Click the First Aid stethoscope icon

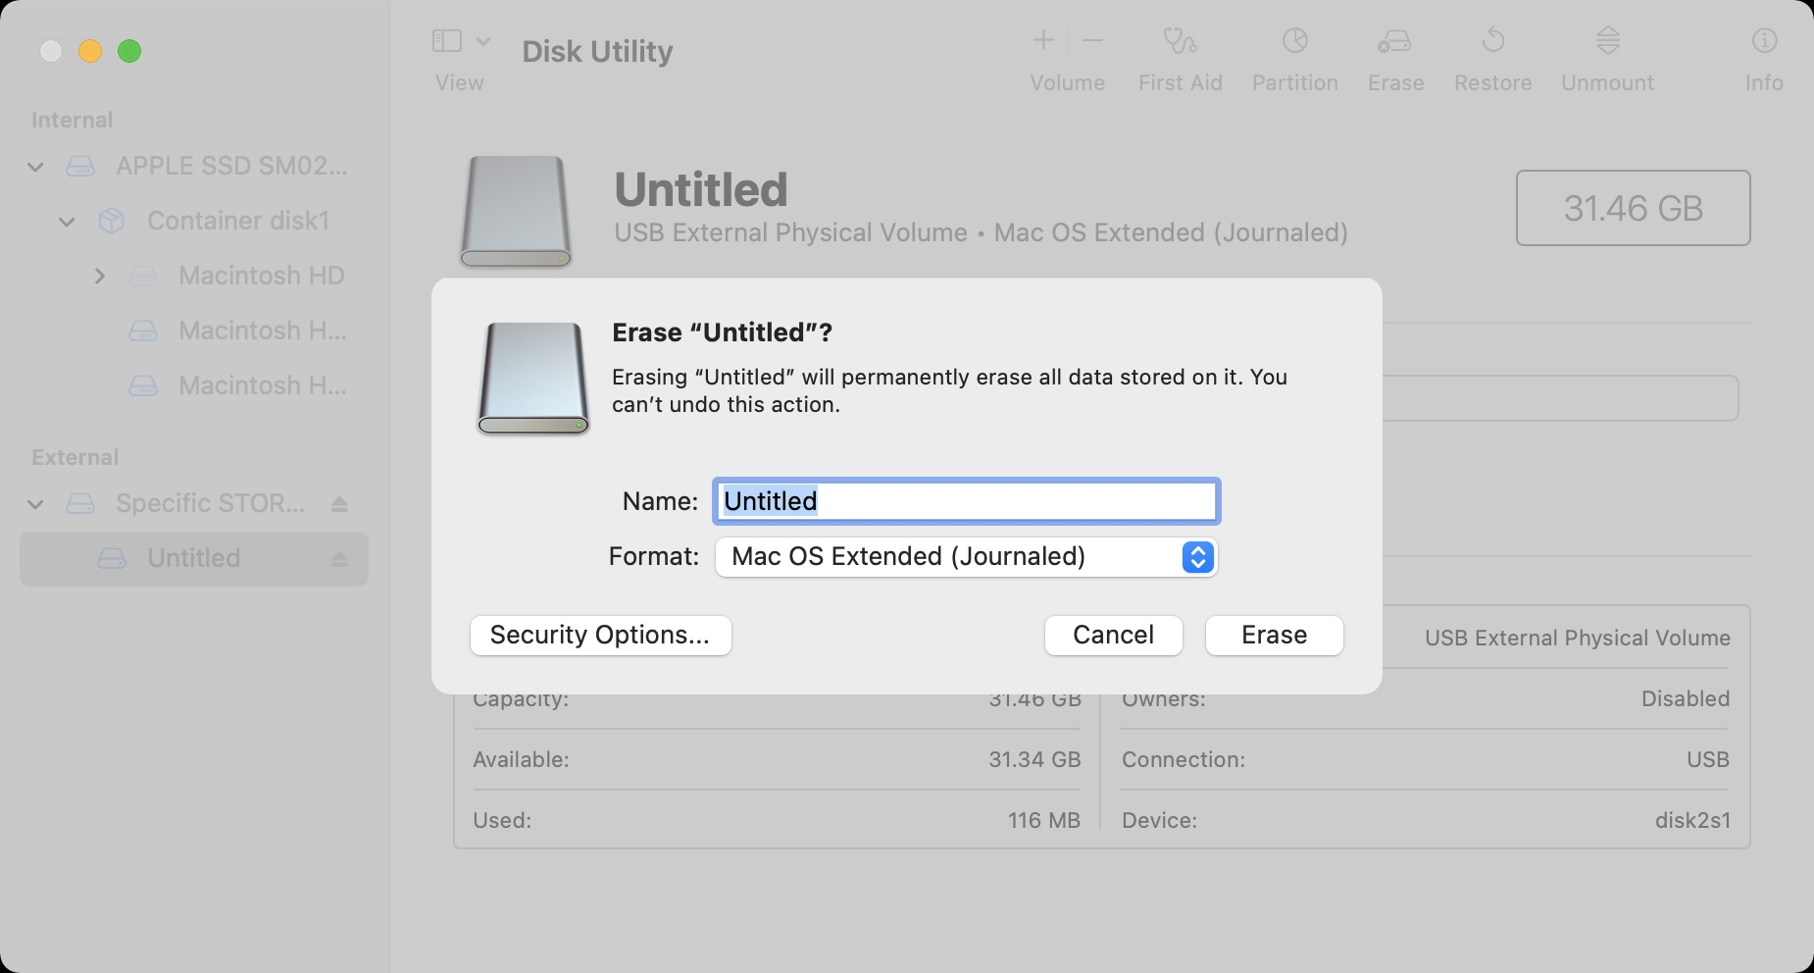coord(1180,41)
